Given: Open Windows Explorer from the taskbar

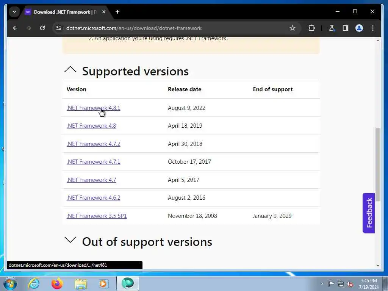Looking at the screenshot, I should coord(81,283).
